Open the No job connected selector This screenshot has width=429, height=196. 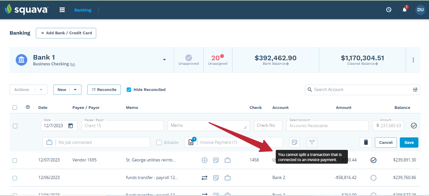(x=96, y=142)
